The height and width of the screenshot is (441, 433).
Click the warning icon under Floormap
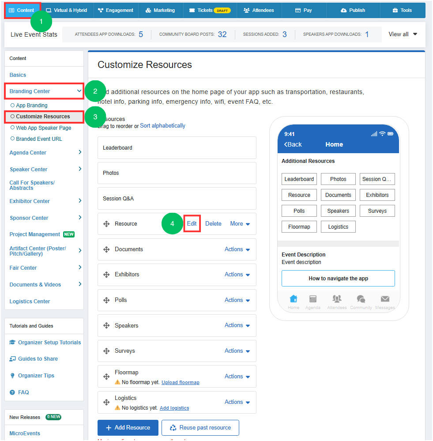(x=117, y=382)
